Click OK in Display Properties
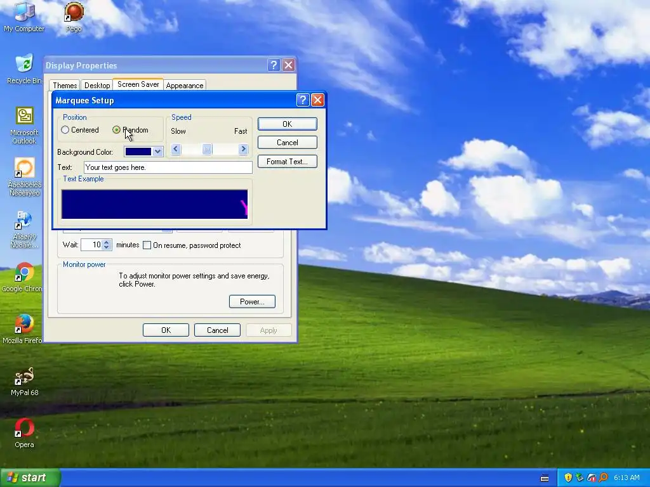This screenshot has width=650, height=487. (166, 330)
